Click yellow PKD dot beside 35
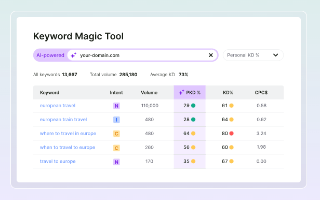The image size is (320, 200). pos(193,161)
